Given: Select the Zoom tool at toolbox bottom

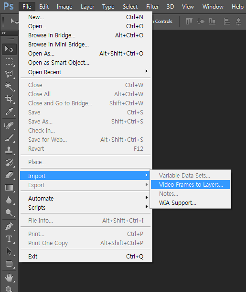Looking at the screenshot, I should pos(9,289).
